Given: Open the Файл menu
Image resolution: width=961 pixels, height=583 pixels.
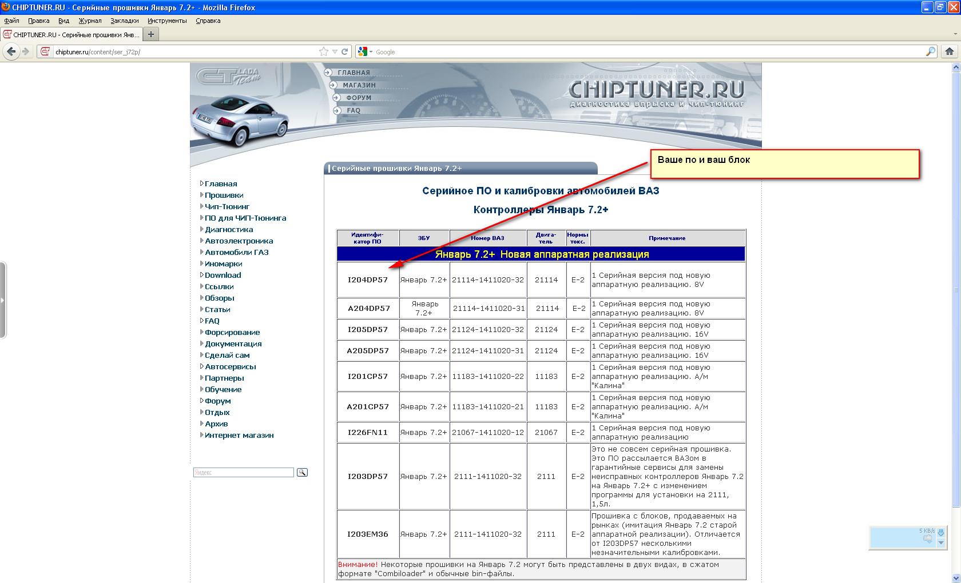Looking at the screenshot, I should click(x=11, y=21).
